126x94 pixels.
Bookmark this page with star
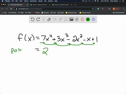(93, 9)
